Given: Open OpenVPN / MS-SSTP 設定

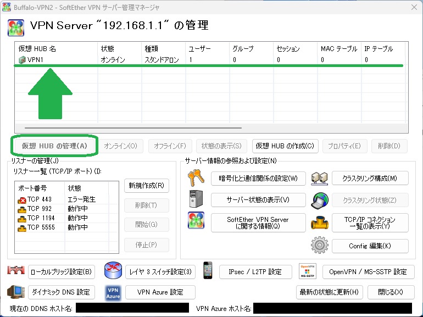Looking at the screenshot, I should [368, 272].
